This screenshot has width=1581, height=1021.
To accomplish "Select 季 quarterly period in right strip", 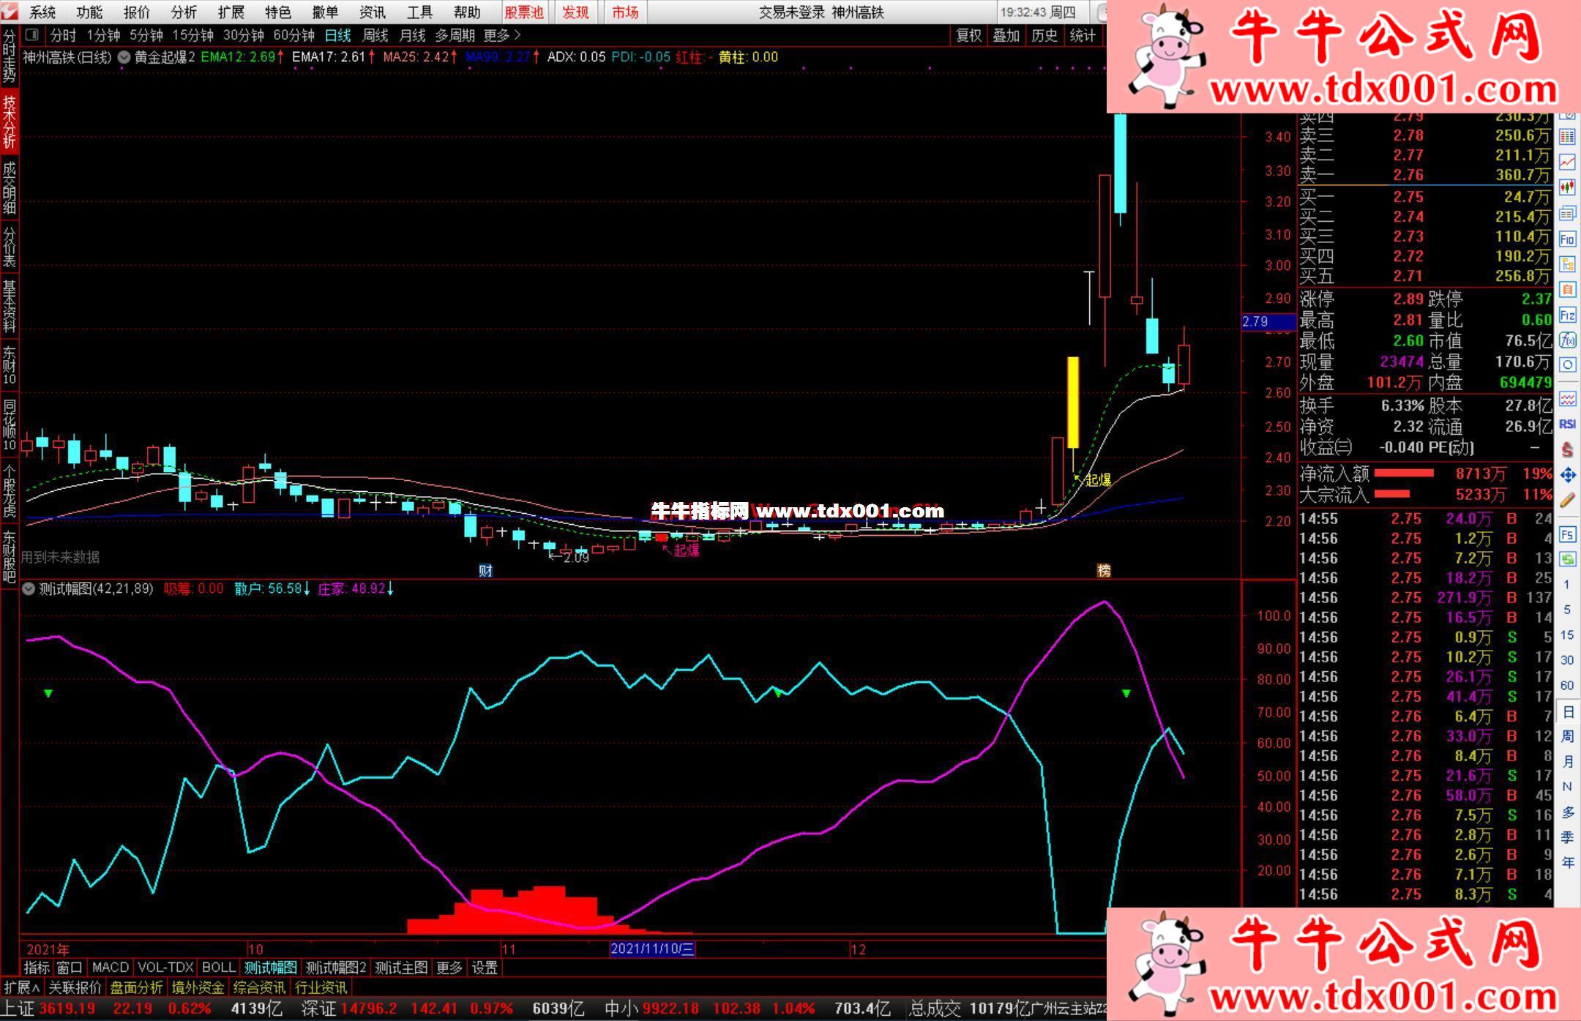I will tap(1567, 837).
